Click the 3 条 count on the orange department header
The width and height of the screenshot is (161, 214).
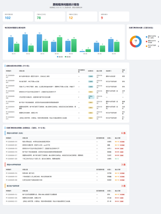point(123,186)
